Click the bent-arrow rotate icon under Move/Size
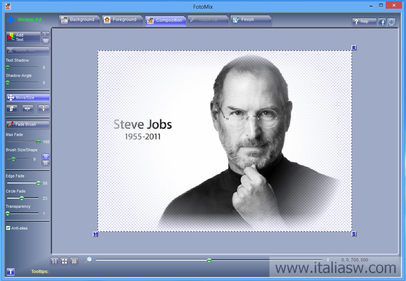The height and width of the screenshot is (281, 406). (x=12, y=108)
